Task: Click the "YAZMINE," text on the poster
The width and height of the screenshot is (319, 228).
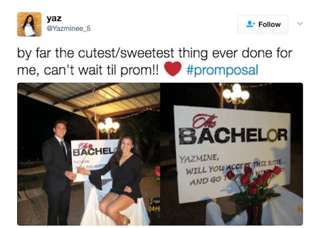Action: pyautogui.click(x=199, y=158)
